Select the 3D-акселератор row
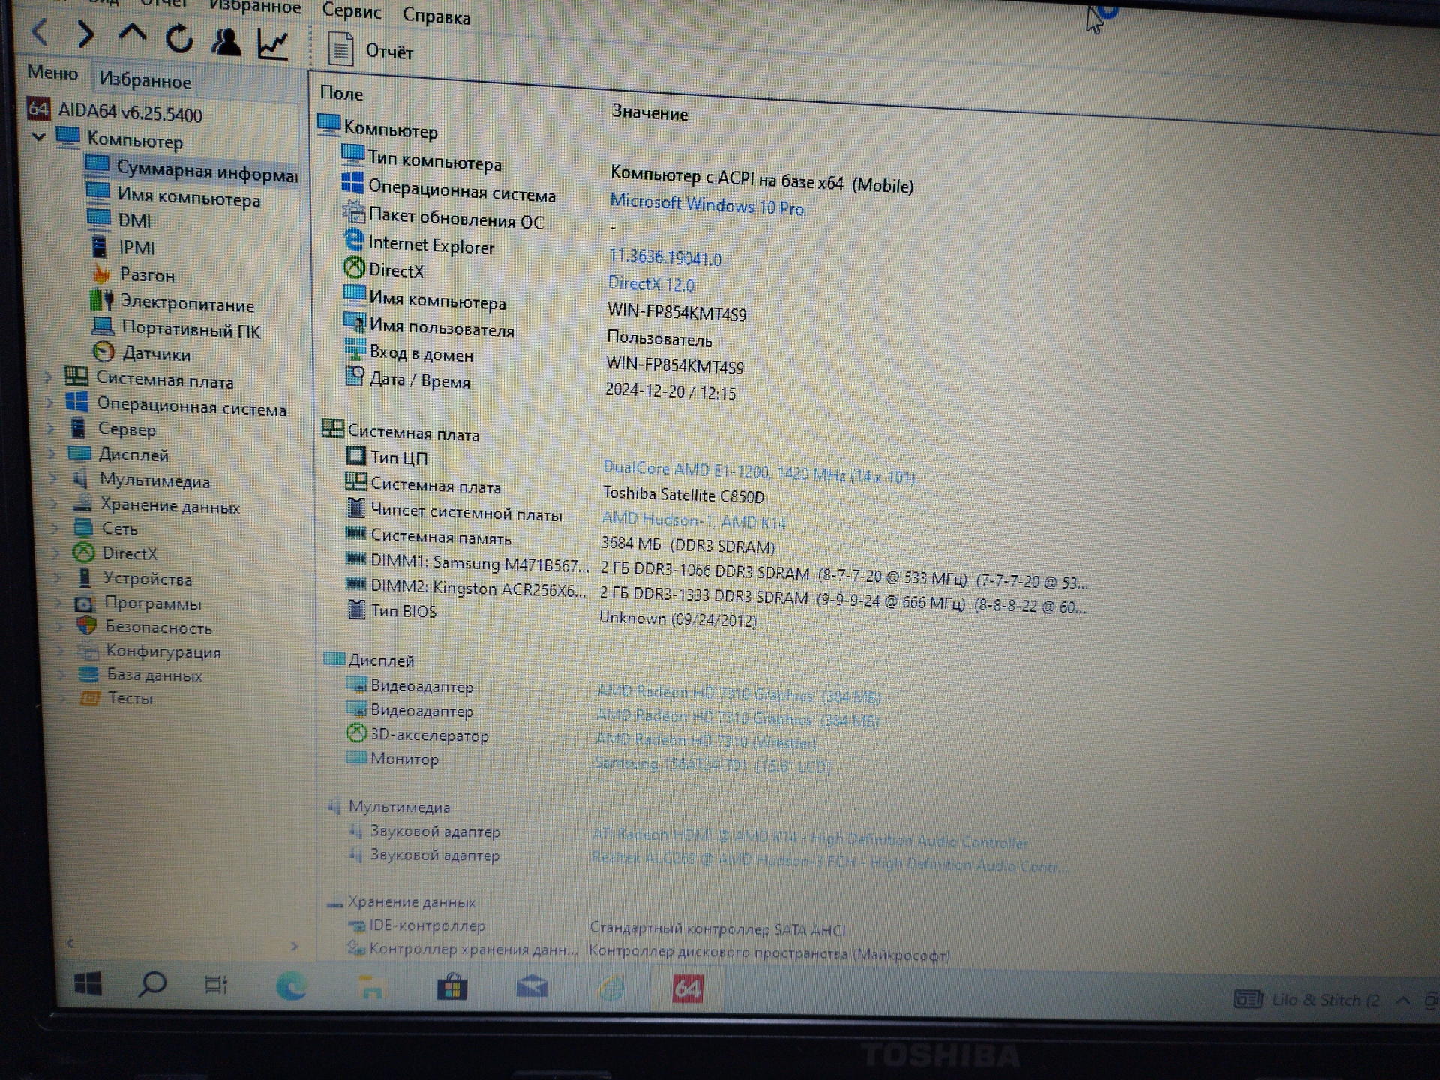 (x=580, y=738)
